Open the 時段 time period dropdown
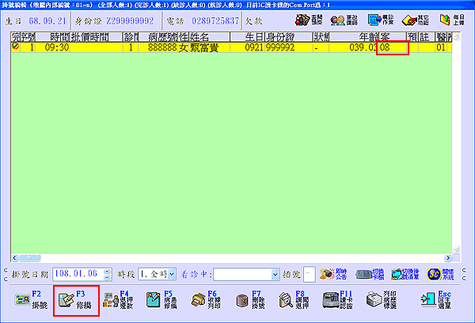 point(171,273)
